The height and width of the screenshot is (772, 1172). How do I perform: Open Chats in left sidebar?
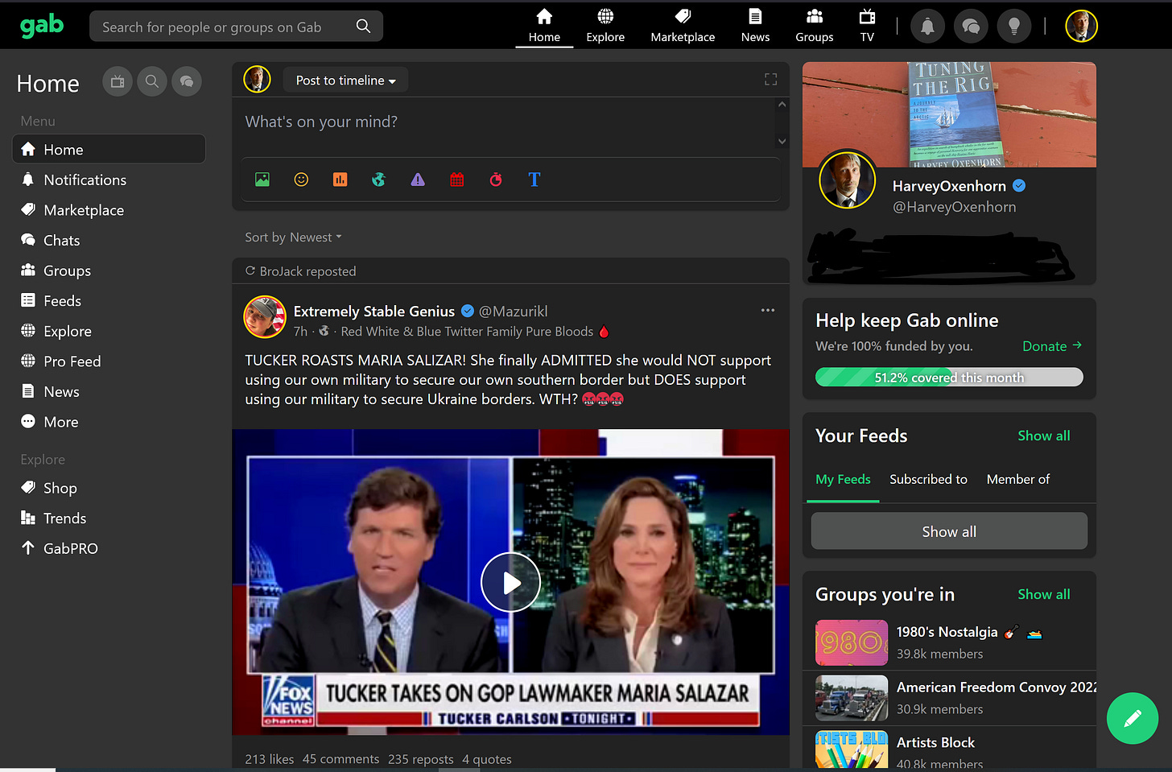coord(109,240)
